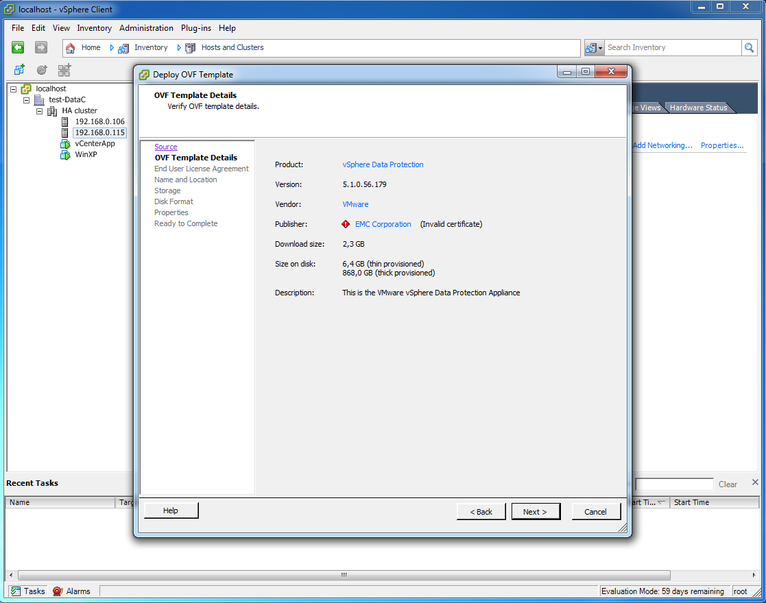Viewport: 766px width, 603px height.
Task: Click the Help button in dialog
Action: click(171, 510)
